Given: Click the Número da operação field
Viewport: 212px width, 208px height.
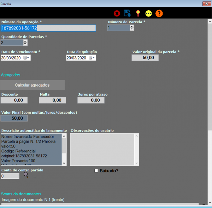Looking at the screenshot, I should click(48, 28).
